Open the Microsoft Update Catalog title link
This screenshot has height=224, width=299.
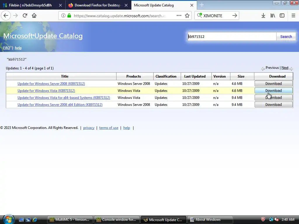[x=43, y=36]
